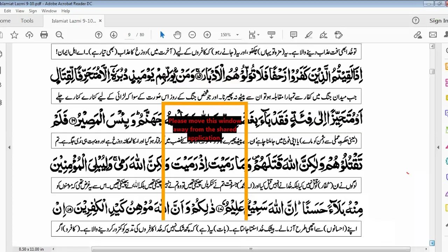Click the total pages count 80
The image size is (448, 252).
pos(142,35)
